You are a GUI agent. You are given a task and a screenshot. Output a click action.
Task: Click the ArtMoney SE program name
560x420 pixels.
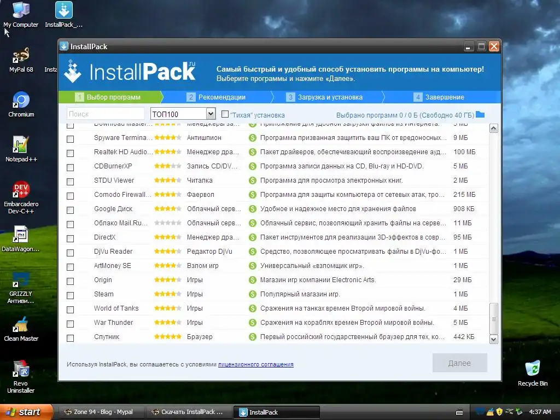(x=113, y=266)
